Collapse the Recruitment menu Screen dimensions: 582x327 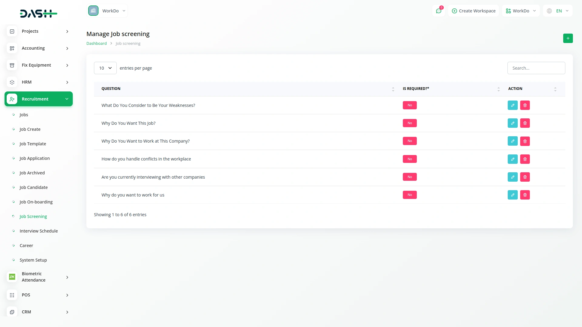click(x=38, y=99)
